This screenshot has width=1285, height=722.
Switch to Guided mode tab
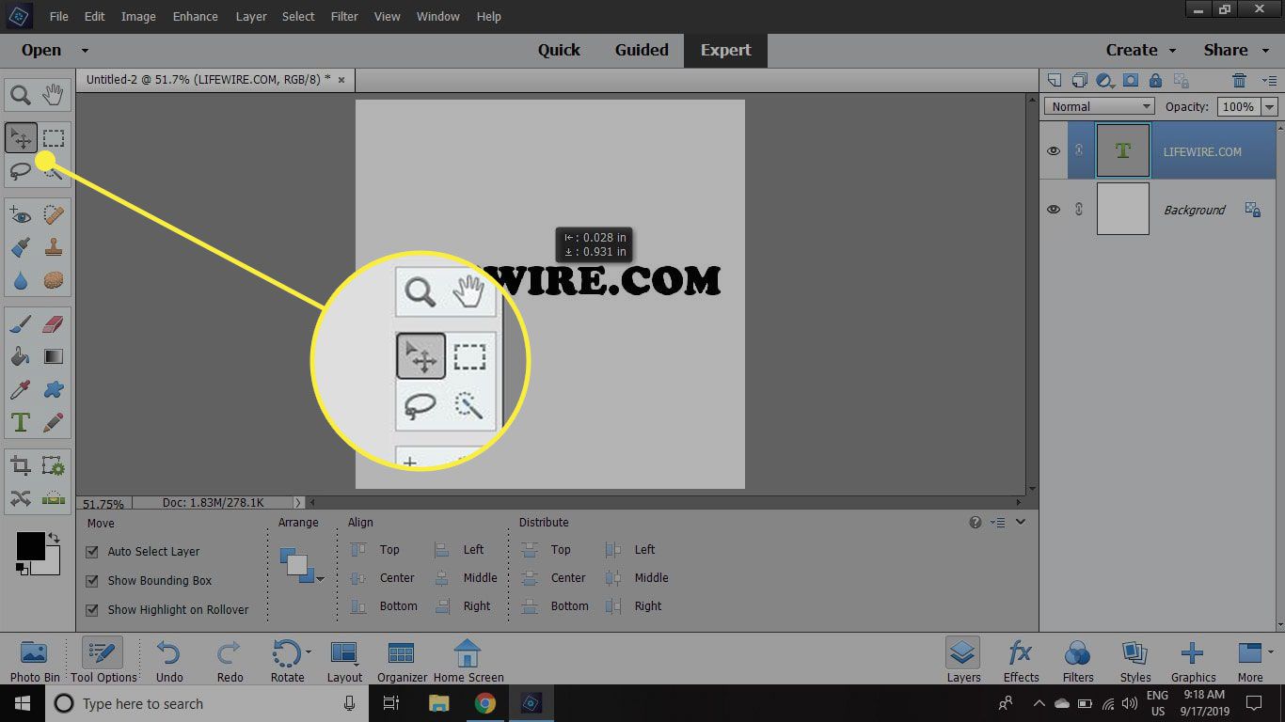[x=642, y=51]
